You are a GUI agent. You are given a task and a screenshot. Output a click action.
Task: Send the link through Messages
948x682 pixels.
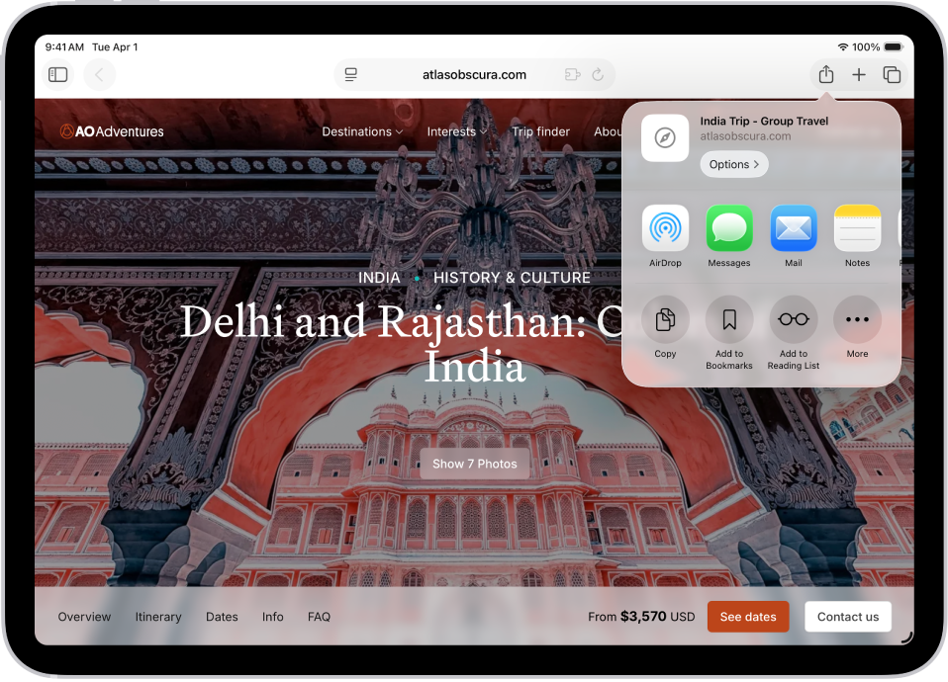(x=729, y=229)
